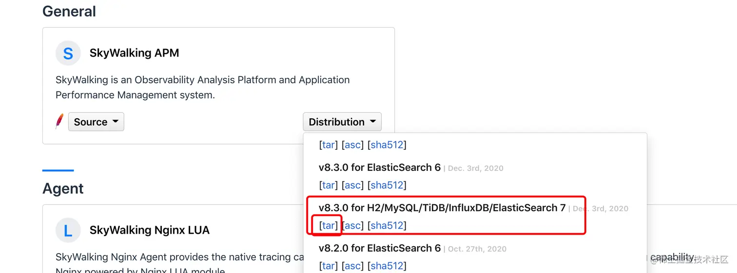The height and width of the screenshot is (273, 737).
Task: Open sha512 checksum for v8.2.0 ElasticSearch 6
Action: (387, 266)
